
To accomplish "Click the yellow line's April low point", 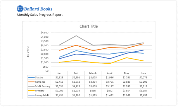I will coord(110,63).
